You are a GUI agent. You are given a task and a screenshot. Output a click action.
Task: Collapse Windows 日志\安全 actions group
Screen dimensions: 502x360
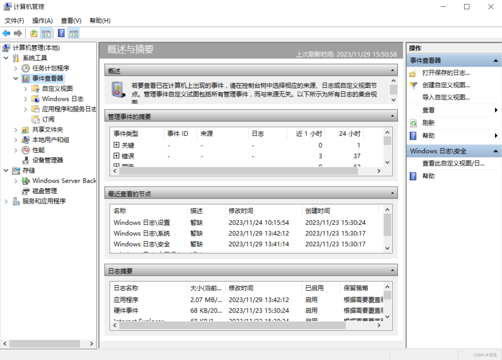click(496, 151)
